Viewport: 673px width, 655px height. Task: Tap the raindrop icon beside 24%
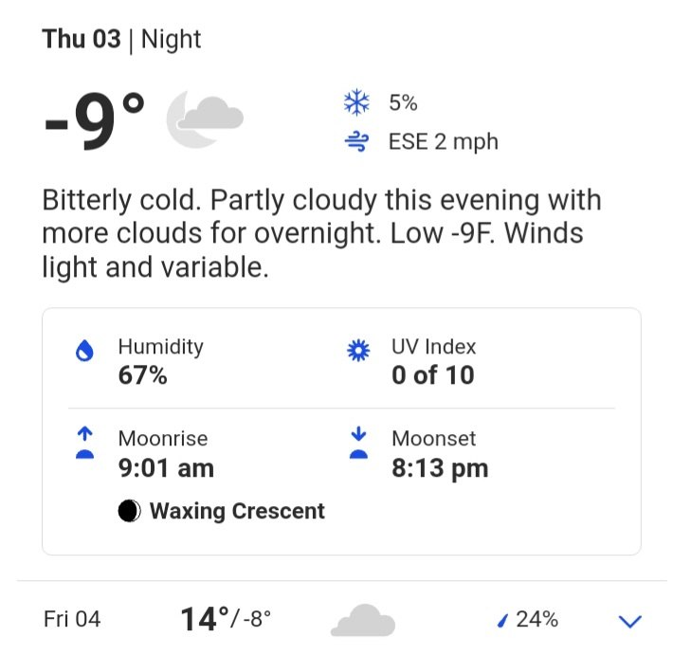point(502,621)
